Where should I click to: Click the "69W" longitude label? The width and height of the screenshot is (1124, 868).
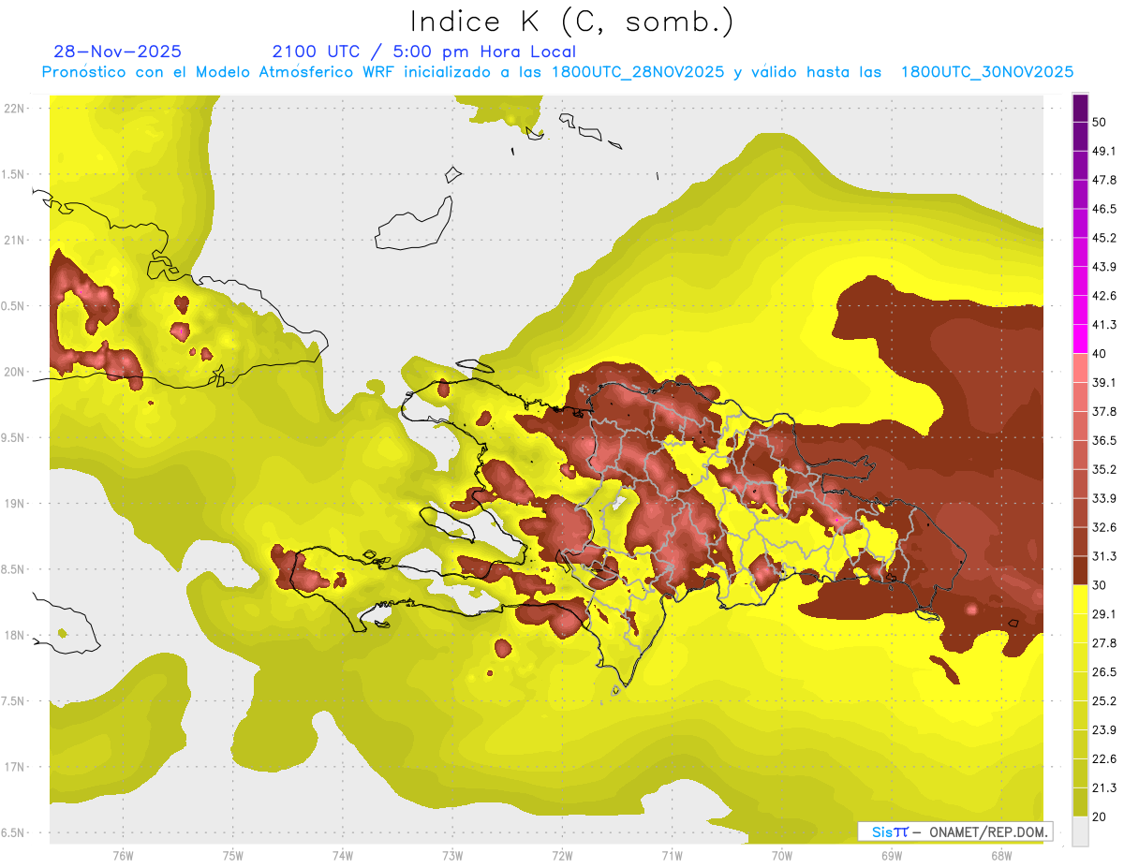pos(891,856)
